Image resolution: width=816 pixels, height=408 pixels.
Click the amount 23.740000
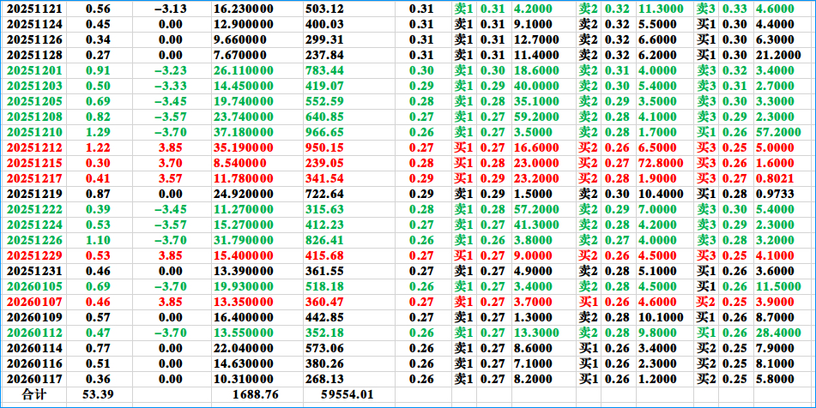243,117
